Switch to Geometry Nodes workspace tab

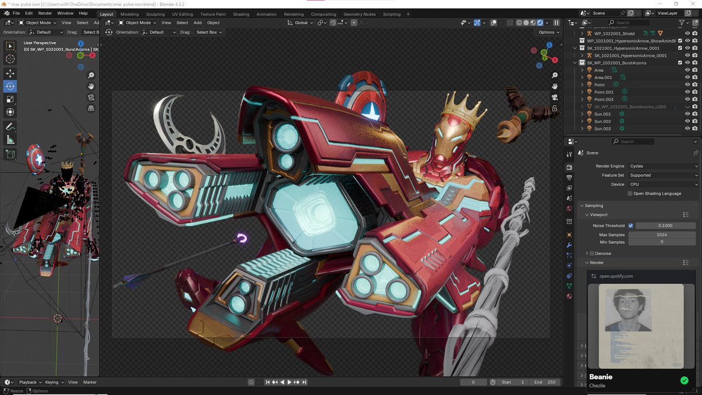[359, 14]
